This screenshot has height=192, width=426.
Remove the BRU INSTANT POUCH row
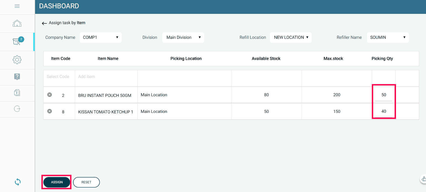50,95
